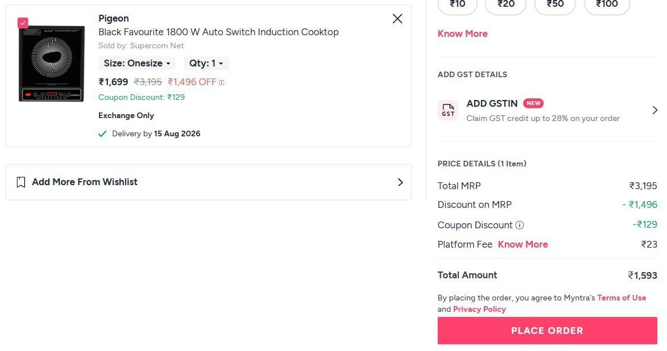This screenshot has height=351, width=667.
Task: Click the PLACE ORDER button
Action: (547, 331)
